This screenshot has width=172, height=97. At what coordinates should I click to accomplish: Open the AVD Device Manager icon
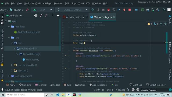(153, 10)
